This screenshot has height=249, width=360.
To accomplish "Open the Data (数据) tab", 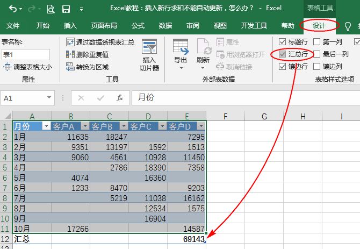I will [x=165, y=25].
